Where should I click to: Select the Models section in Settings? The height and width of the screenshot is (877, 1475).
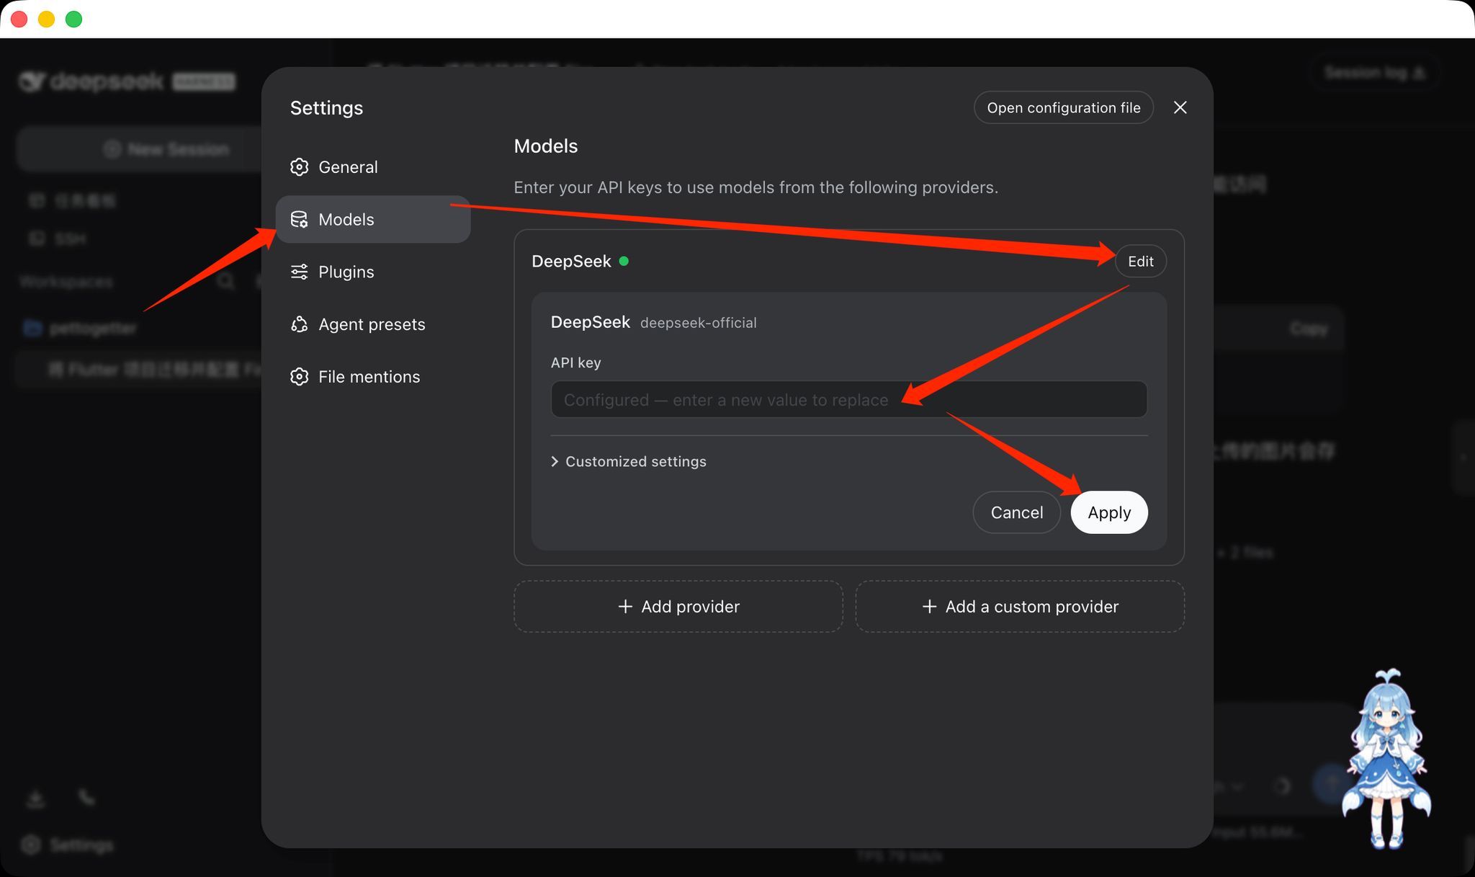tap(373, 219)
